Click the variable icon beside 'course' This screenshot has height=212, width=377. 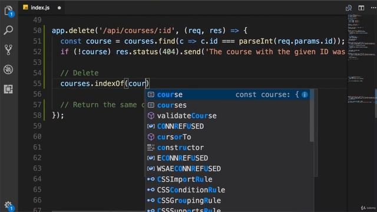pyautogui.click(x=151, y=94)
